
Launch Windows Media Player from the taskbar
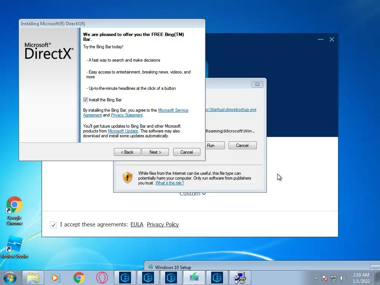tap(56, 278)
